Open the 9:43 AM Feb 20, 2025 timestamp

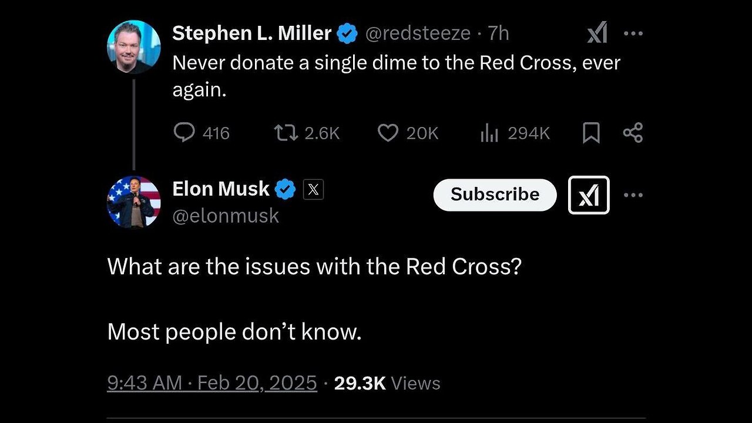212,383
